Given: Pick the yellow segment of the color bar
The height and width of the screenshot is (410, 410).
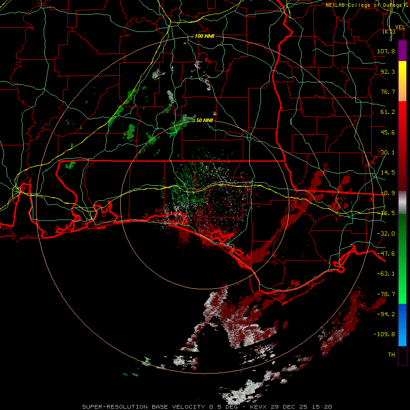Looking at the screenshot, I should point(402,71).
